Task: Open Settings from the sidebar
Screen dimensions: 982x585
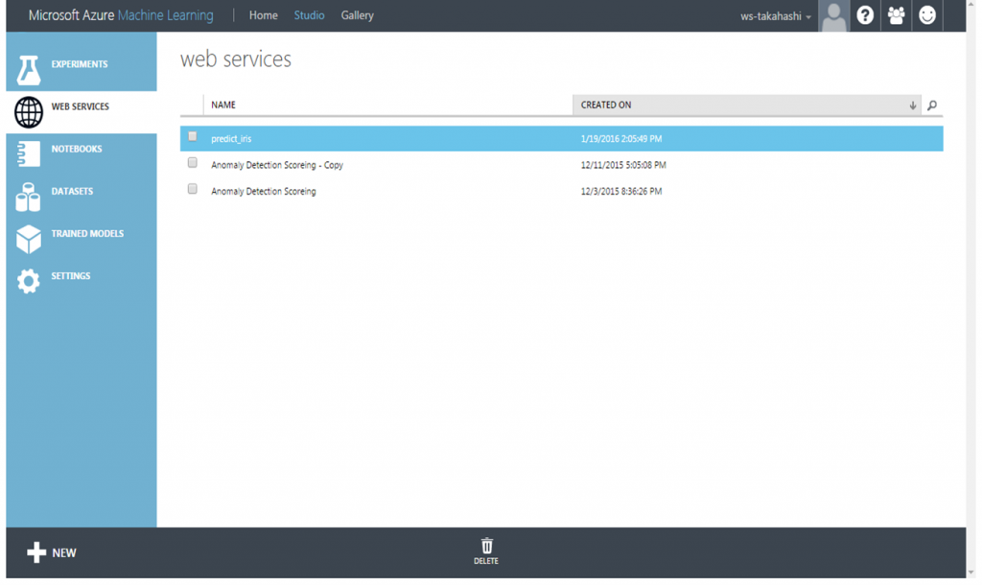Action: coord(82,281)
